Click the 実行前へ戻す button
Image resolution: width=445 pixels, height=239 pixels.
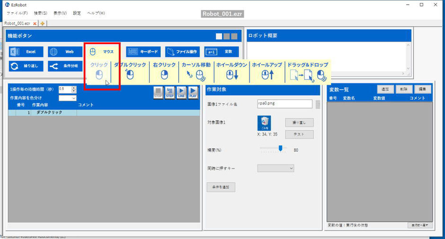coord(420,225)
